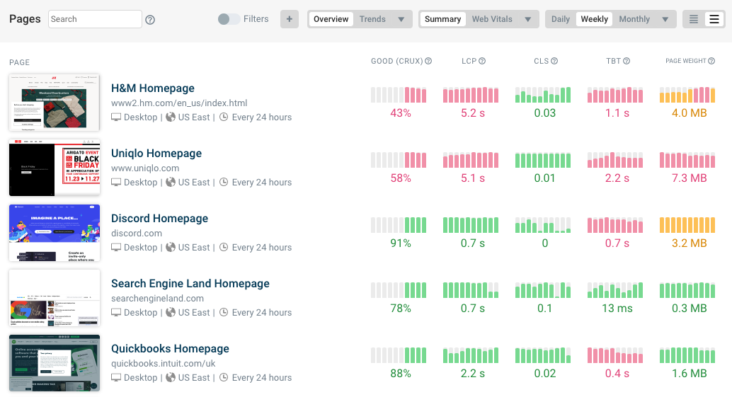The image size is (732, 397).
Task: Click the plus add page button
Action: pos(290,19)
